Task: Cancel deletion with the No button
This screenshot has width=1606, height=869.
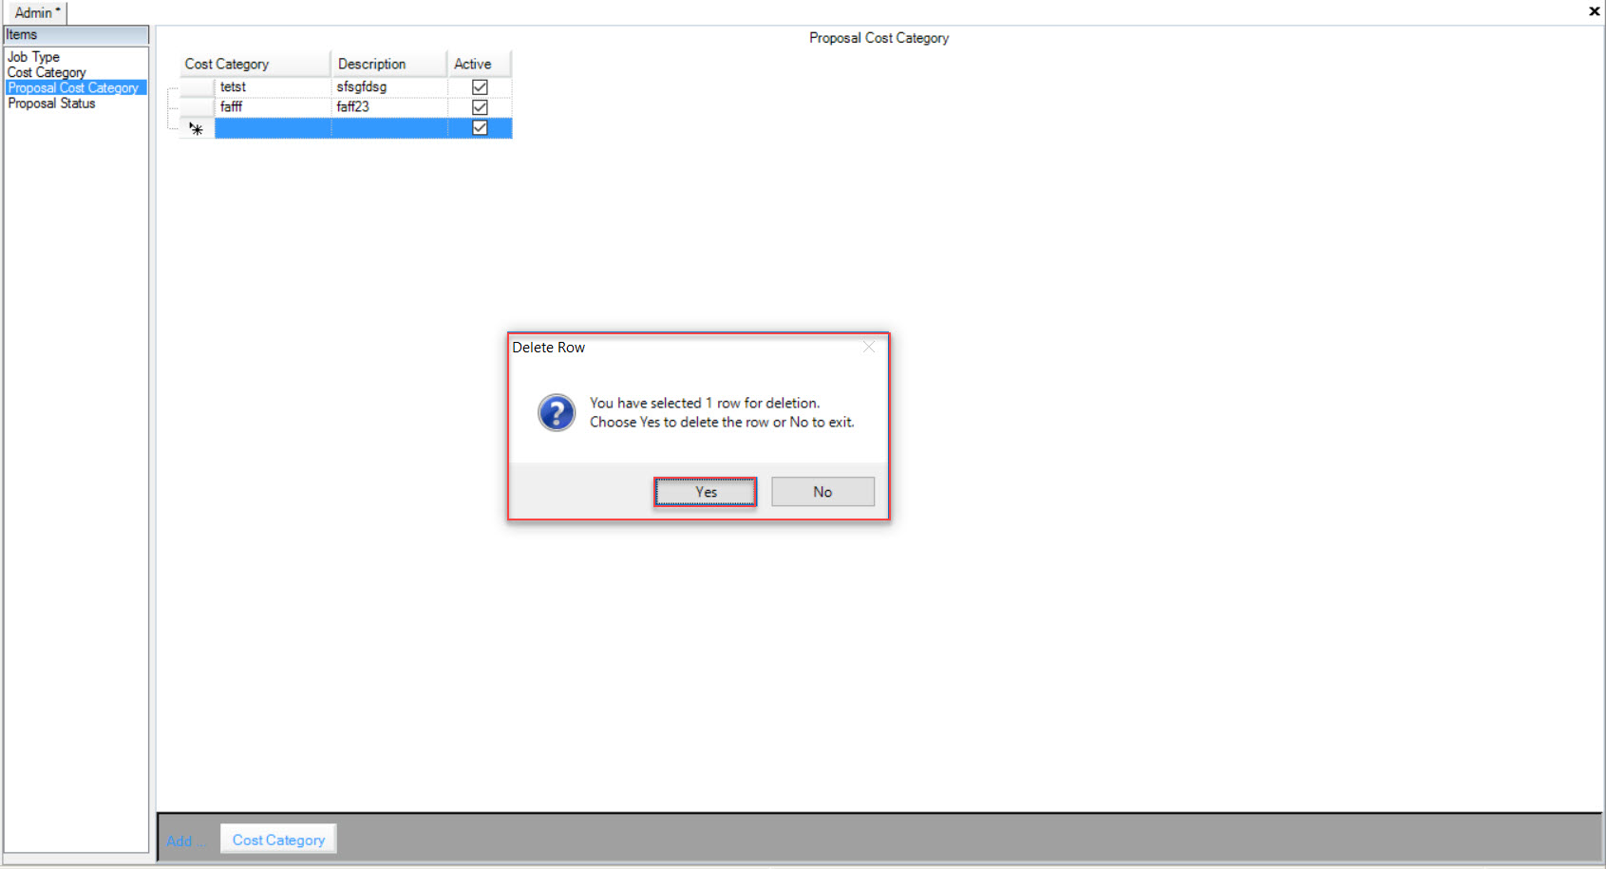Action: coord(822,492)
